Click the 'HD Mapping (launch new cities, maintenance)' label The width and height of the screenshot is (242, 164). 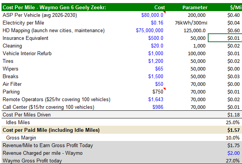[x=53, y=30]
